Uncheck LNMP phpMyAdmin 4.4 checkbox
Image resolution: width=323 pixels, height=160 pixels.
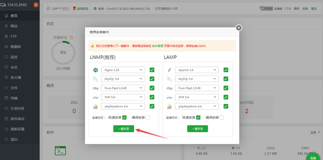coord(152,106)
